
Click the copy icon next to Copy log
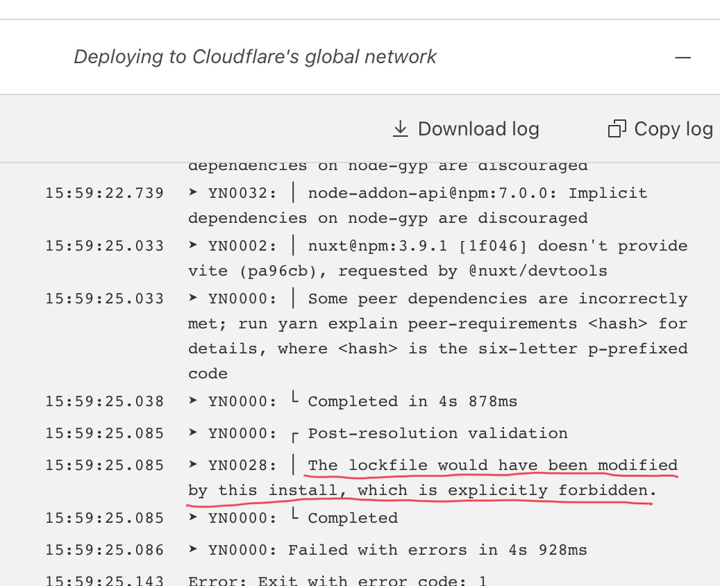pos(617,129)
